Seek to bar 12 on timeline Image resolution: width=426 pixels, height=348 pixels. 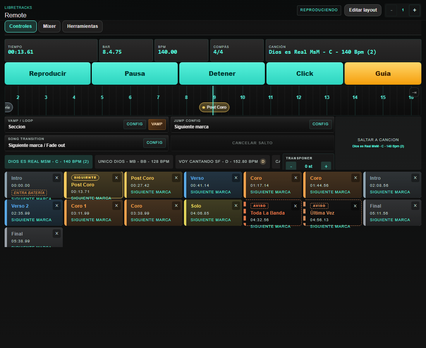pos(299,97)
